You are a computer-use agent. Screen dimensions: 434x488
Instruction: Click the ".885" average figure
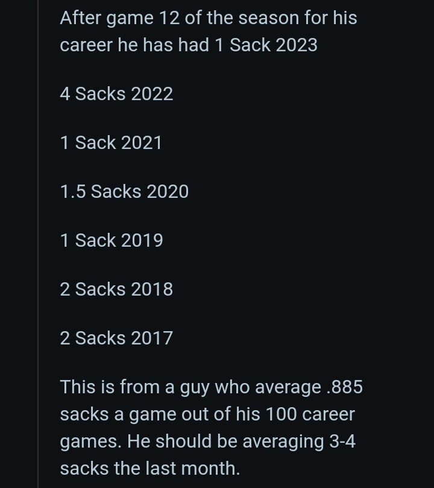[x=343, y=387]
